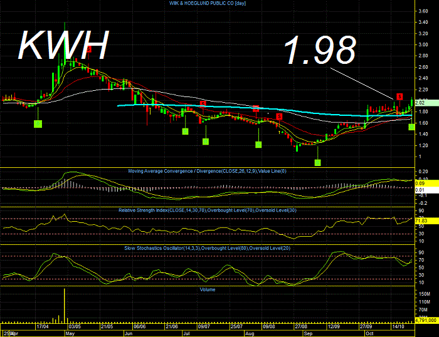Image resolution: width=439 pixels, height=337 pixels.
Task: Select the green B buy marker under the late-June candles
Action: coord(185,131)
